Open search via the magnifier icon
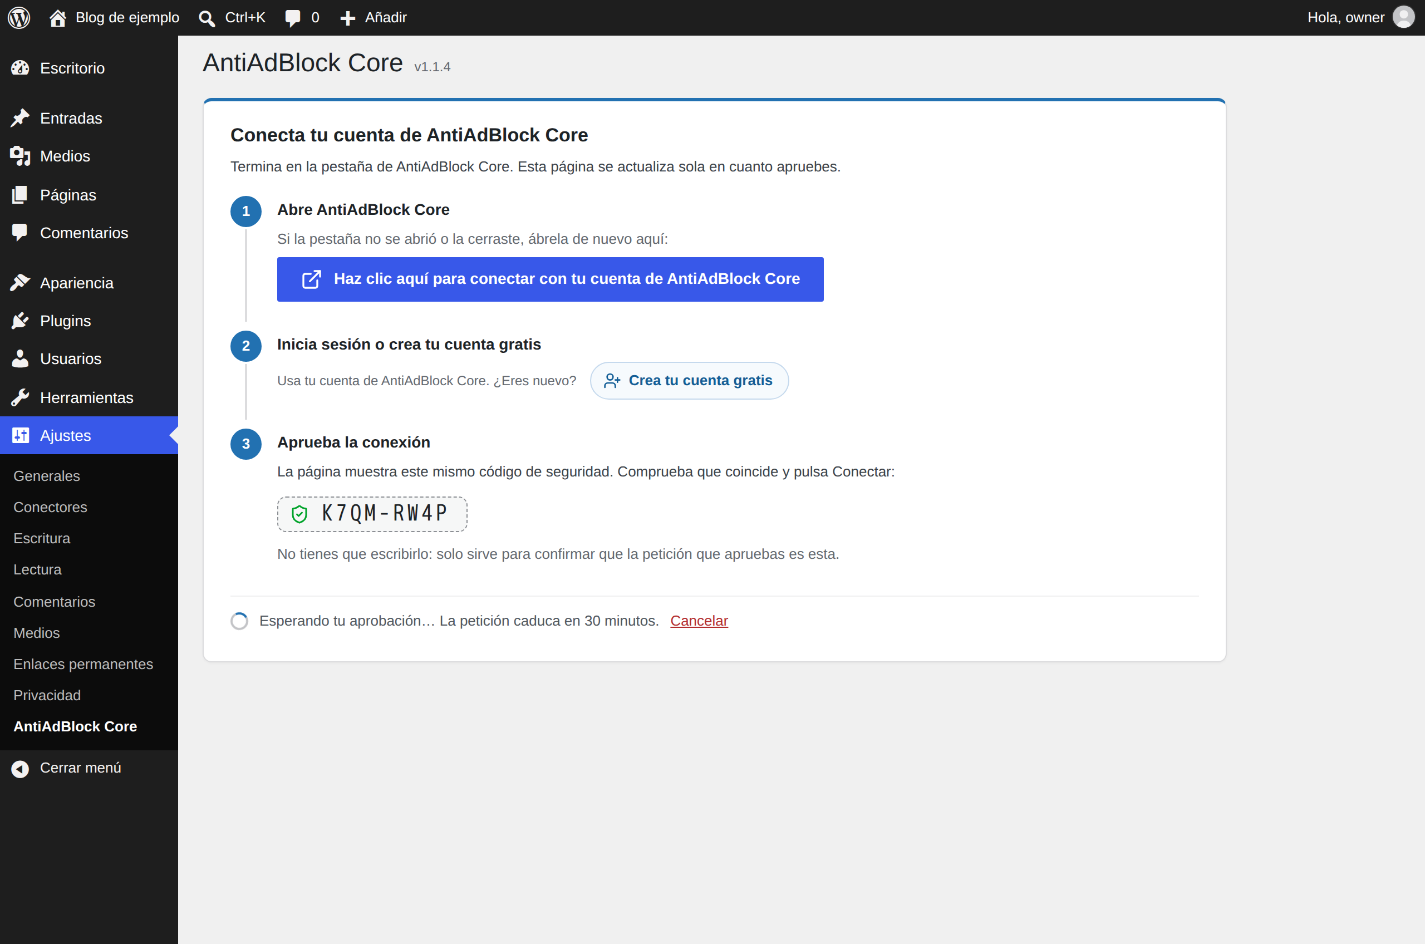1425x944 pixels. click(x=207, y=18)
